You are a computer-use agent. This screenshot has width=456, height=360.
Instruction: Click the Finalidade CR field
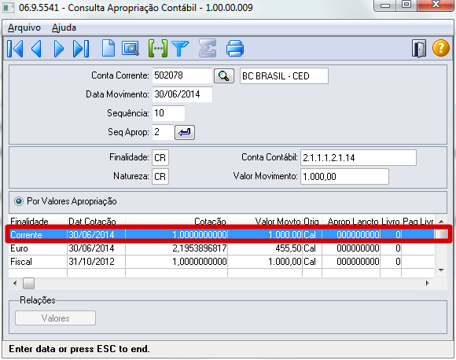coord(160,158)
